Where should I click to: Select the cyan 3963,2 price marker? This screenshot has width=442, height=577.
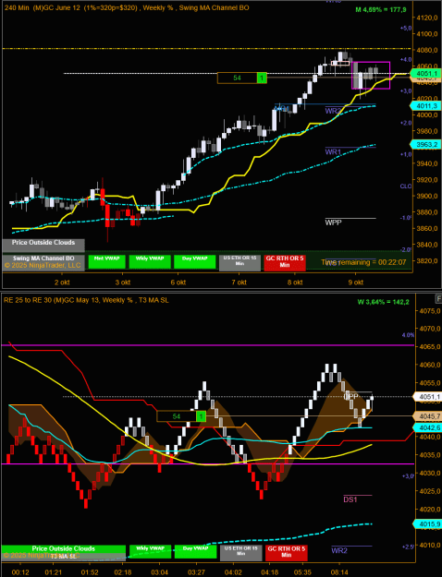425,145
